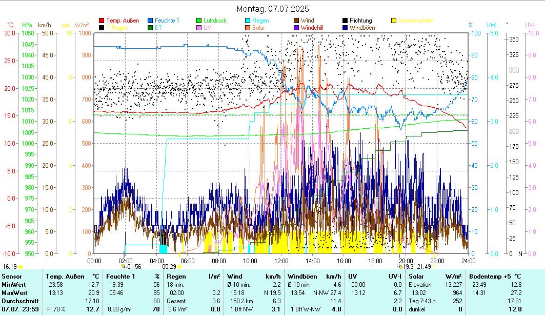
Task: Select the purple Windchill legend square
Action: (296, 27)
